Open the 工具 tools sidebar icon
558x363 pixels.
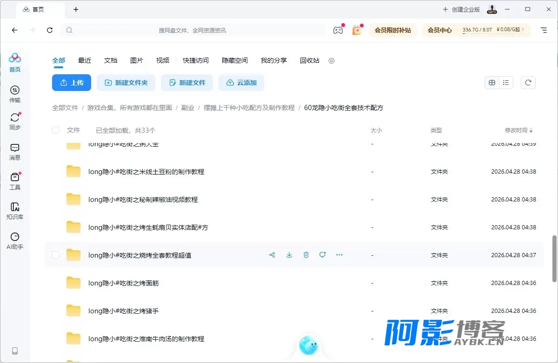[x=15, y=181]
